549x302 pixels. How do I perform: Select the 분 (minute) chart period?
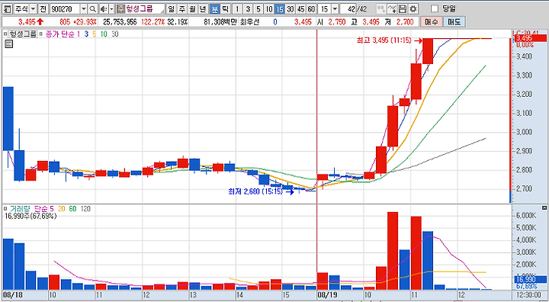(x=214, y=8)
